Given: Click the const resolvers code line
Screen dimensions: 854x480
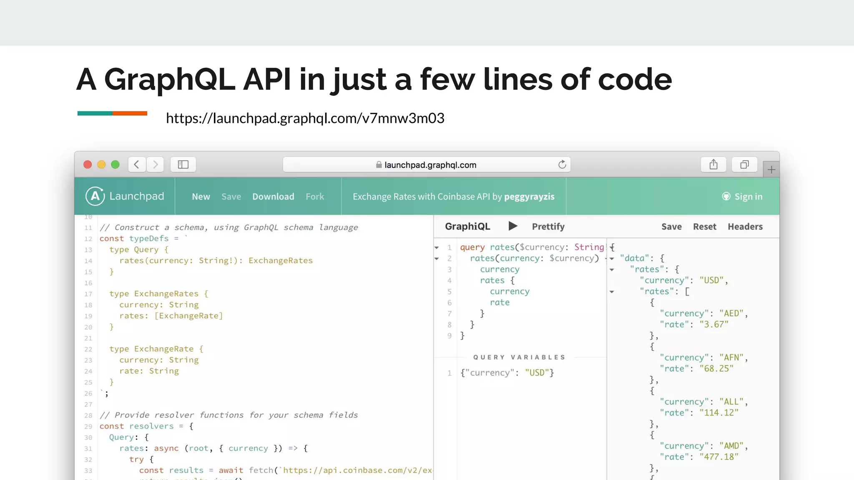Looking at the screenshot, I should pos(146,426).
